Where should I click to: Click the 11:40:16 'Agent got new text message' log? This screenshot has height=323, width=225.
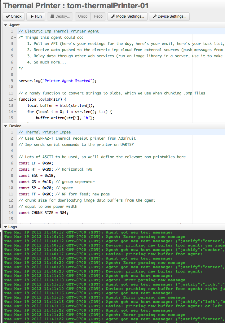point(114,250)
